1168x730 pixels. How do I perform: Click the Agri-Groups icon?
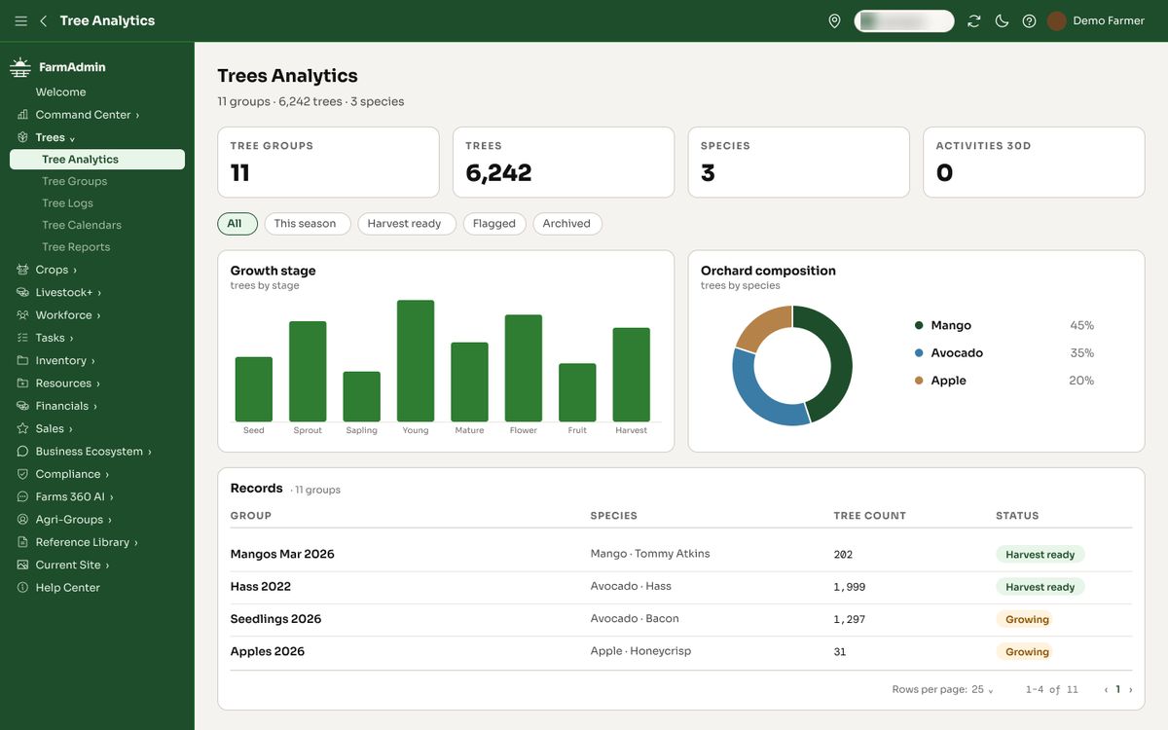pos(22,520)
